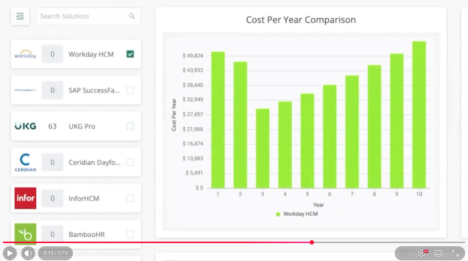Viewport: 468px width, 261px height.
Task: Check the SAP SuccessFactors checkbox
Action: (130, 90)
